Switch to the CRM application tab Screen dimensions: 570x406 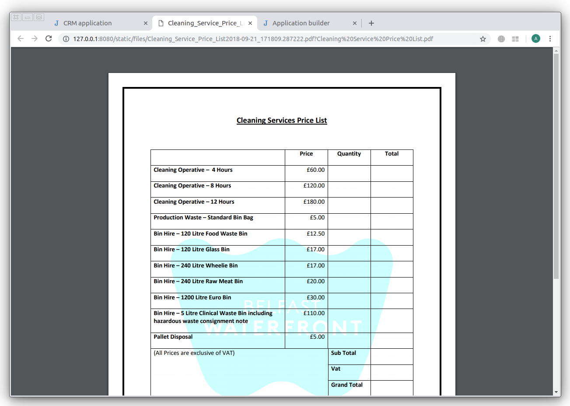click(x=87, y=23)
